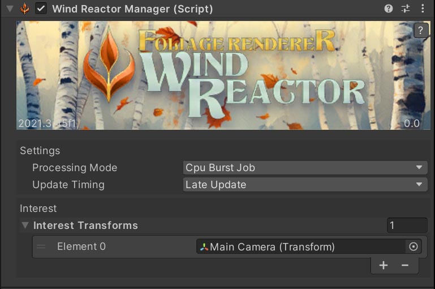Image resolution: width=435 pixels, height=289 pixels.
Task: Collapse the Interest Transforms list
Action: [x=25, y=226]
